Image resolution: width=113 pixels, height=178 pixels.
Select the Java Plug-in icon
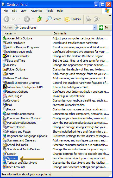[x=5, y=96]
